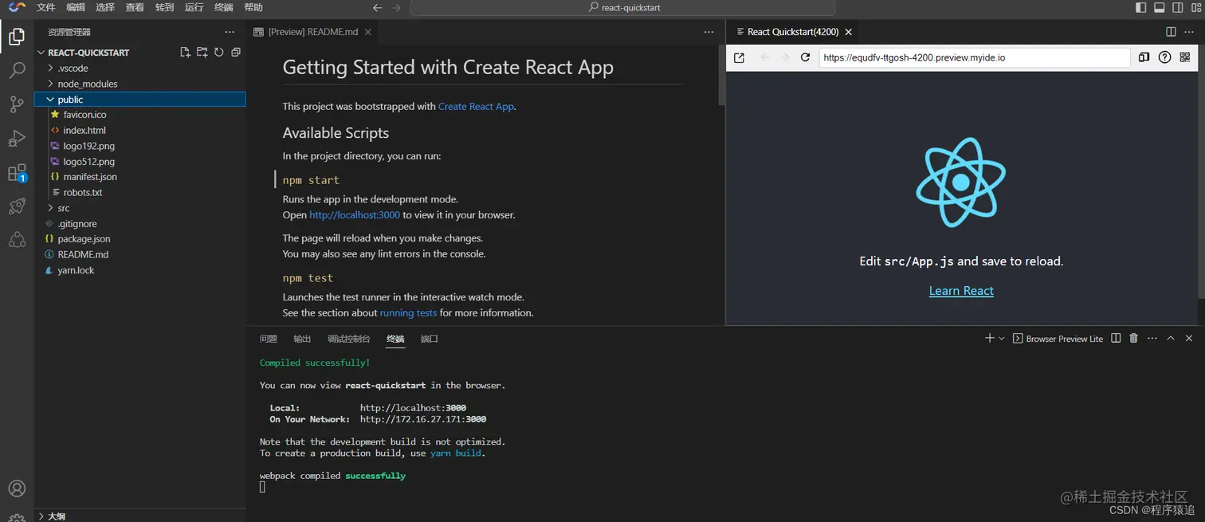1205x522 pixels.
Task: Open the Search view in activity bar
Action: coord(17,70)
